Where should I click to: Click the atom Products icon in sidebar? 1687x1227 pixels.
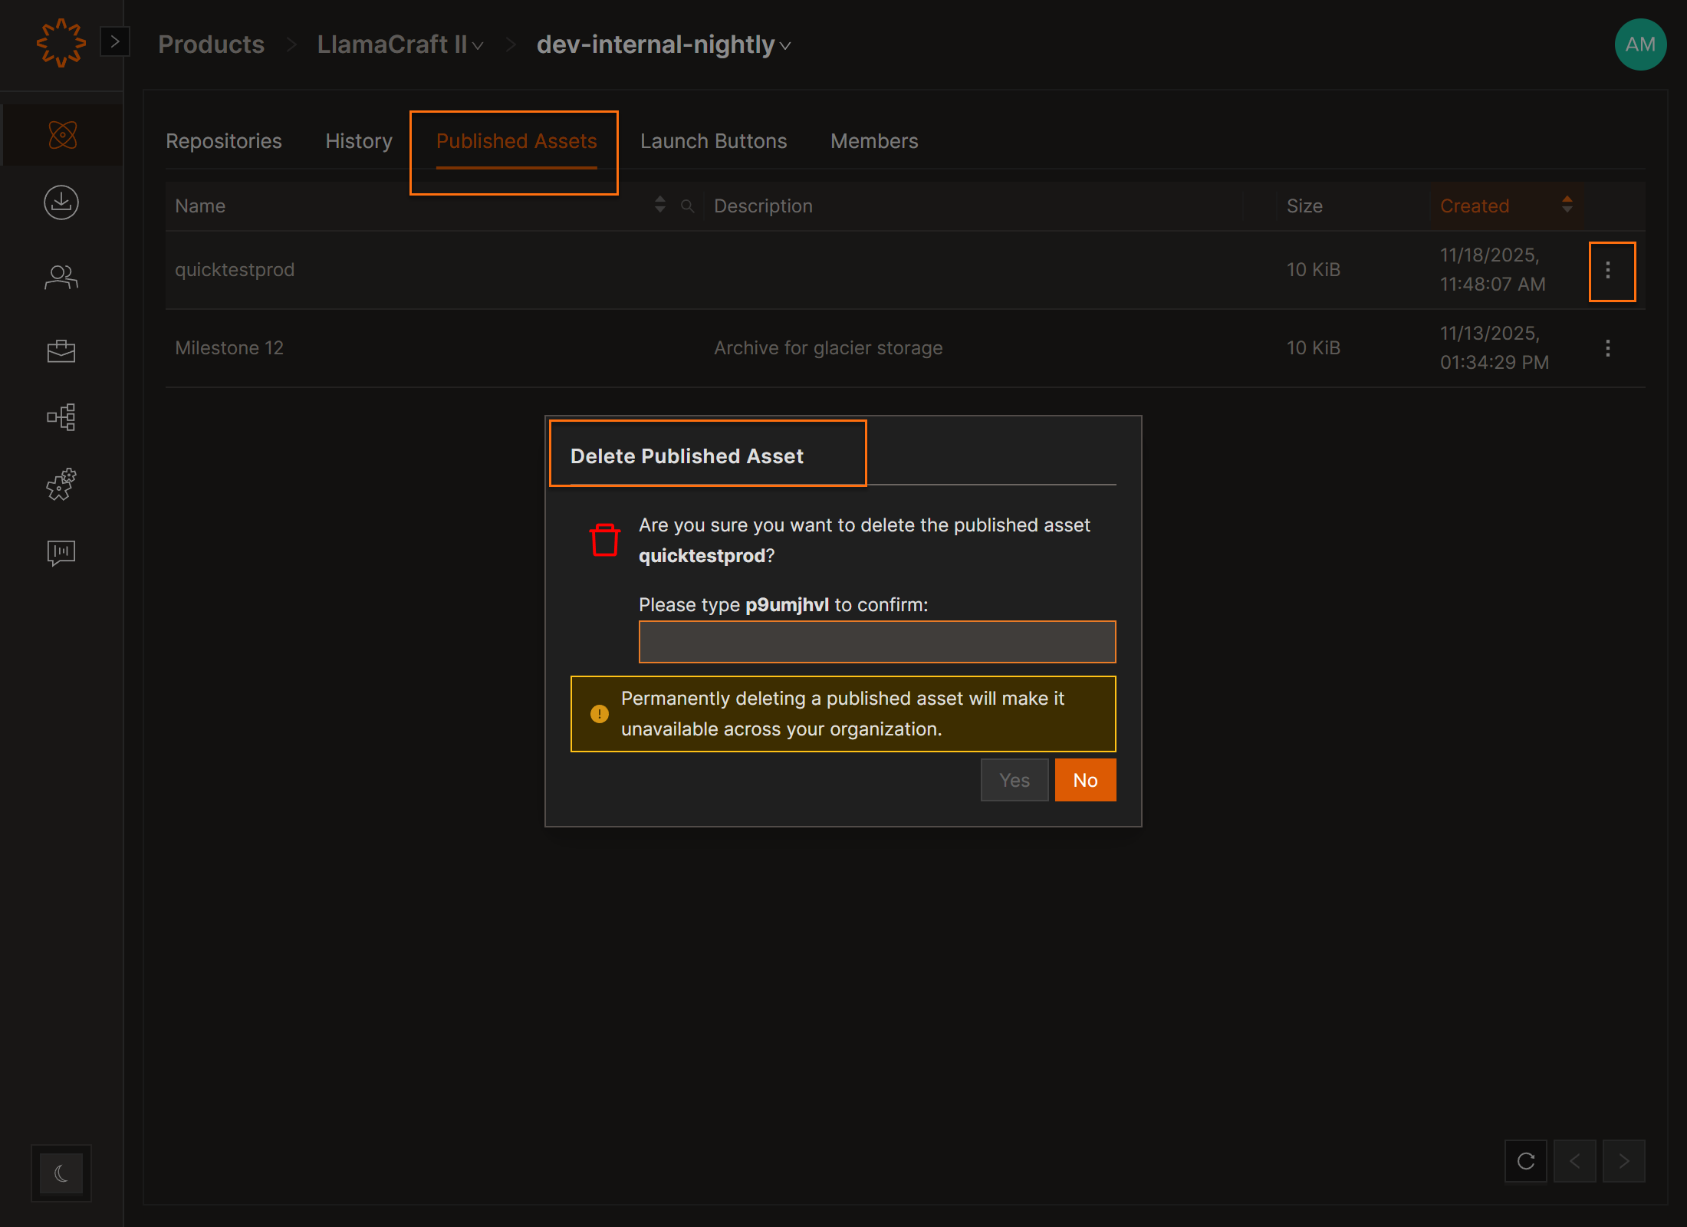(x=62, y=135)
